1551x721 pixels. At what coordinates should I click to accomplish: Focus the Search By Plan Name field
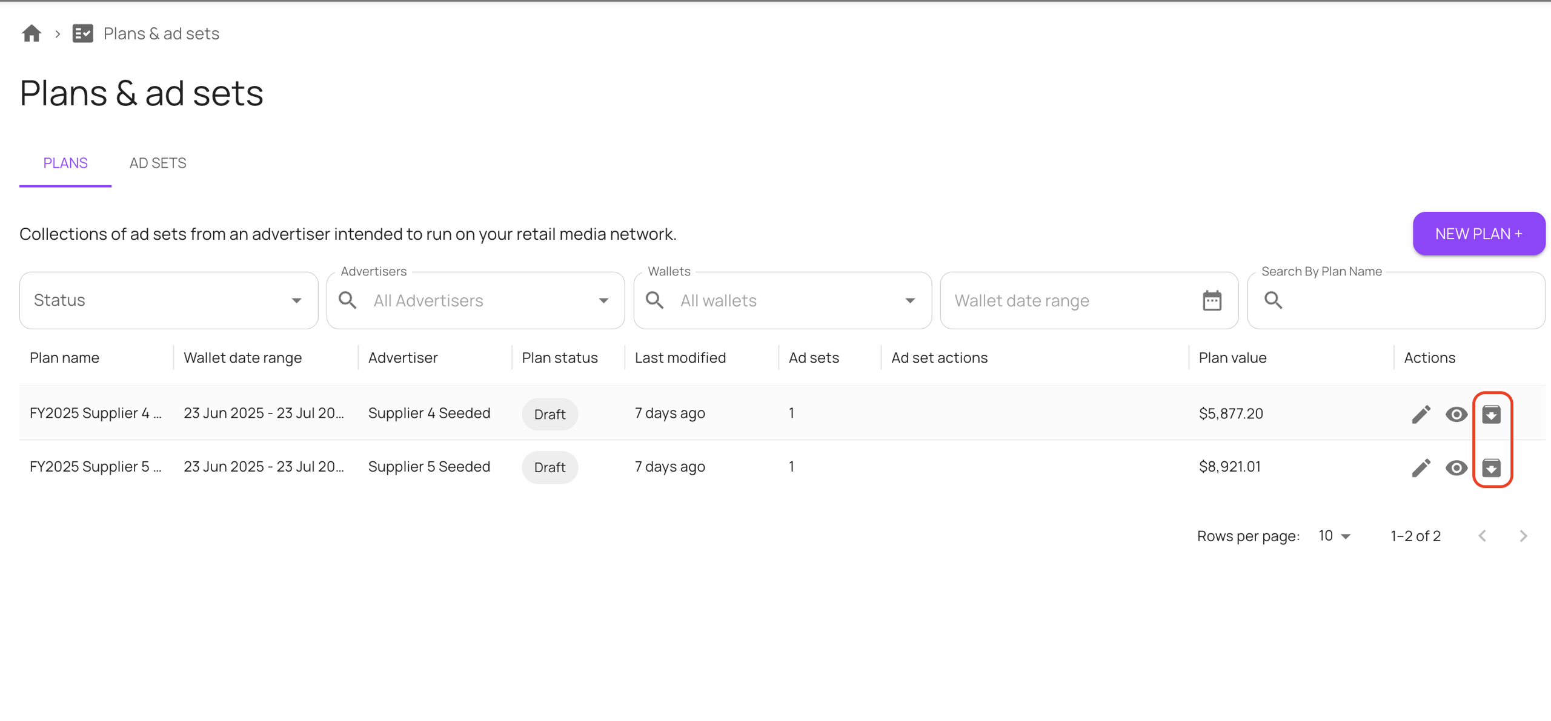(1396, 300)
